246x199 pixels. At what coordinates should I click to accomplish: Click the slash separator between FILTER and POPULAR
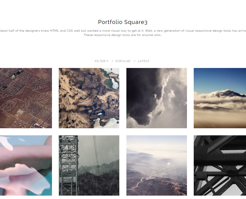tap(112, 61)
